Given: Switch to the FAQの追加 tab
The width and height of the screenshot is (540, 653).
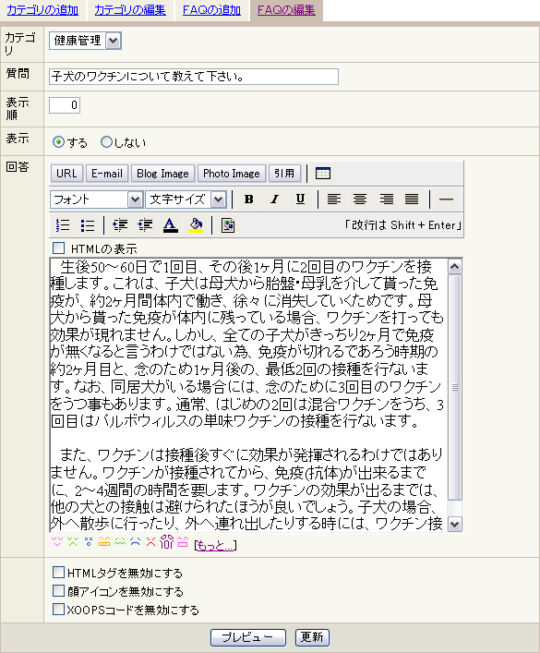Looking at the screenshot, I should click(x=211, y=10).
